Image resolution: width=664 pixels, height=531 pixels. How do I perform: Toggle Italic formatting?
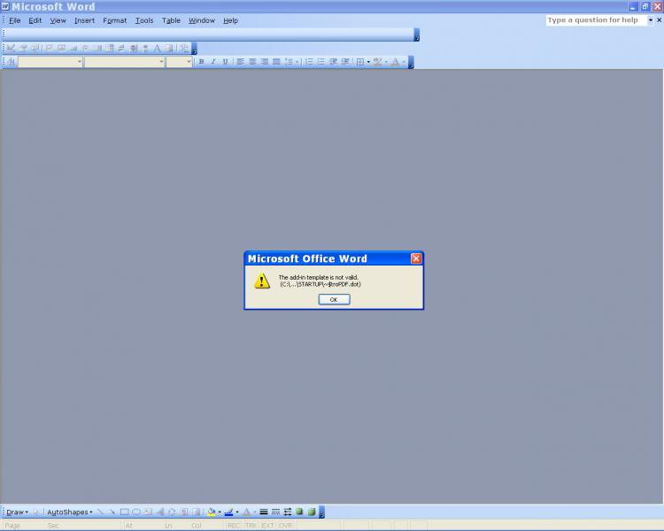click(213, 62)
